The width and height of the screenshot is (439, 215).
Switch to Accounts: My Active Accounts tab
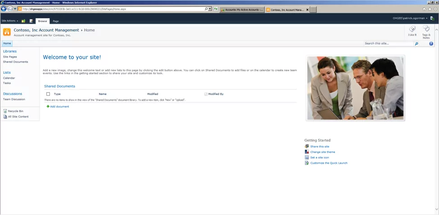click(242, 9)
